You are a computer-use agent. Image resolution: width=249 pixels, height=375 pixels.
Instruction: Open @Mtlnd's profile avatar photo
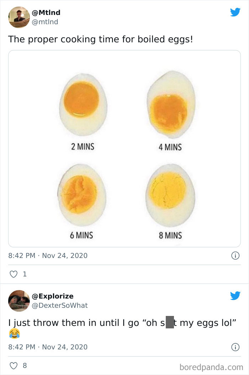coord(18,17)
